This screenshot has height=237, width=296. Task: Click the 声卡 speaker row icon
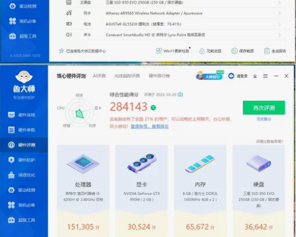tap(69, 35)
